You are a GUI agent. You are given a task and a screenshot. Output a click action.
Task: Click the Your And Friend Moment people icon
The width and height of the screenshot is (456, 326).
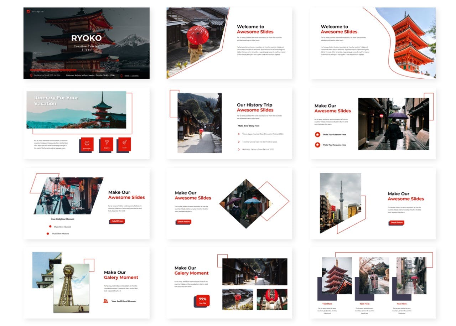(106, 301)
